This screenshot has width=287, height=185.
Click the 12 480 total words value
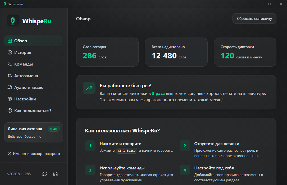(164, 56)
